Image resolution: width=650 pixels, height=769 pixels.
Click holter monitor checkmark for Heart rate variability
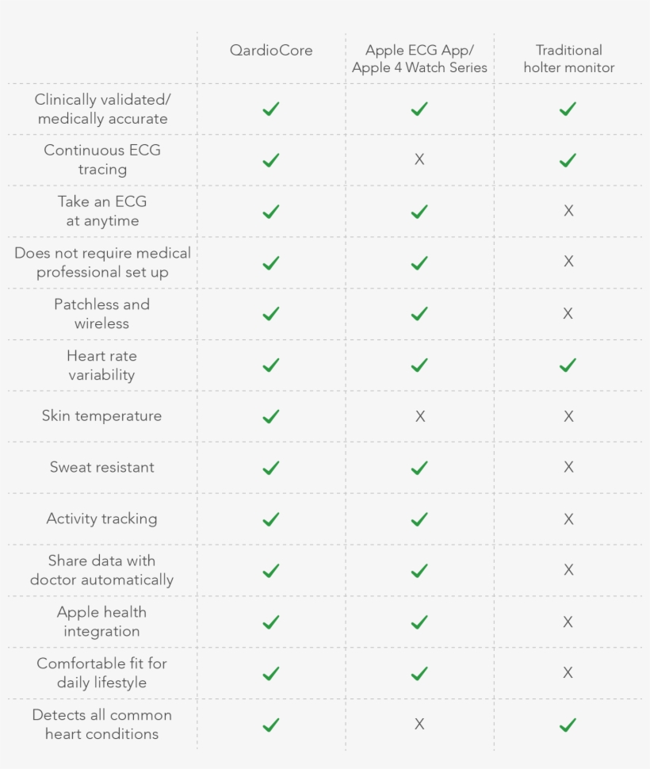[568, 365]
